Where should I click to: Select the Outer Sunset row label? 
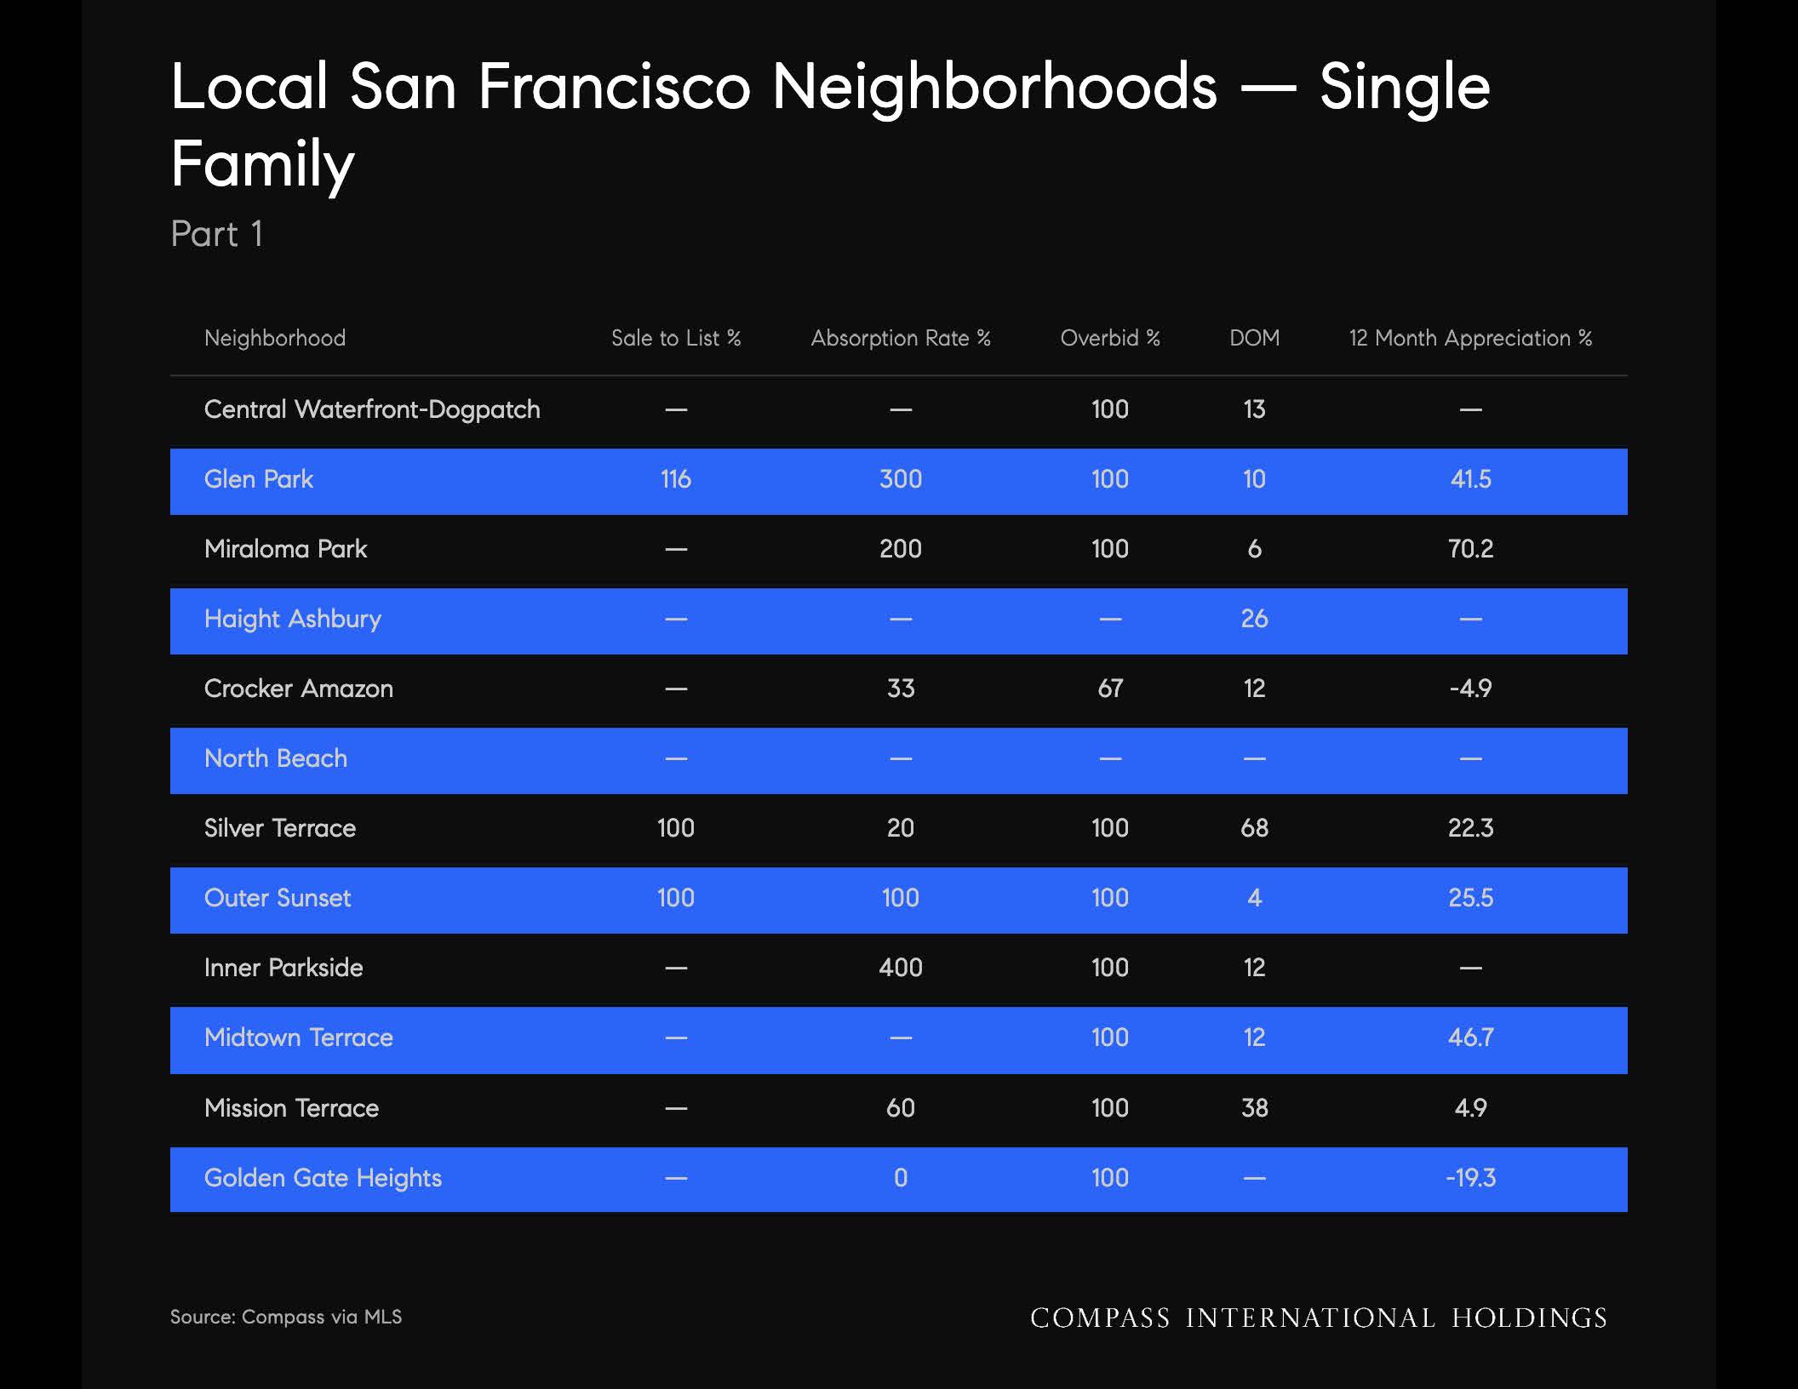click(x=278, y=898)
